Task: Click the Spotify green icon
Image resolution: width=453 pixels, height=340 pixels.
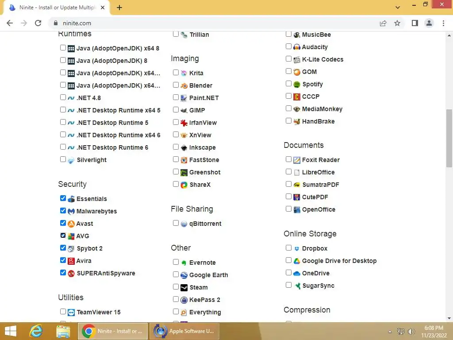Action: (297, 85)
